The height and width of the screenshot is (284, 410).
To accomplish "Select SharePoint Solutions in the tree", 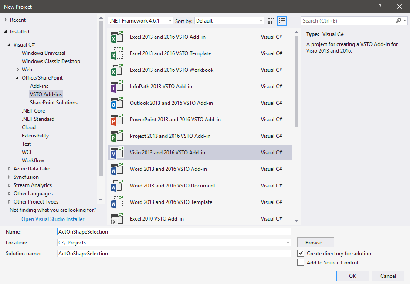I will pos(54,103).
